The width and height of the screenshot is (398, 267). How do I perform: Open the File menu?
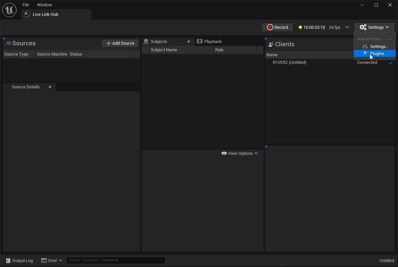(x=25, y=5)
